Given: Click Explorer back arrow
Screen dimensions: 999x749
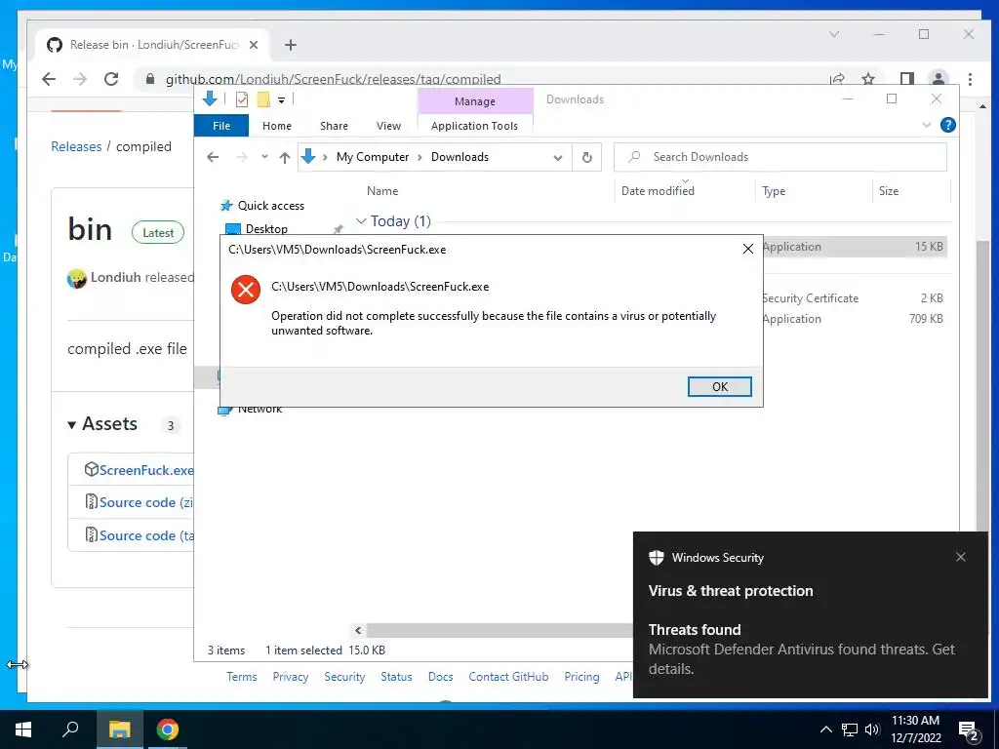Looking at the screenshot, I should 213,157.
